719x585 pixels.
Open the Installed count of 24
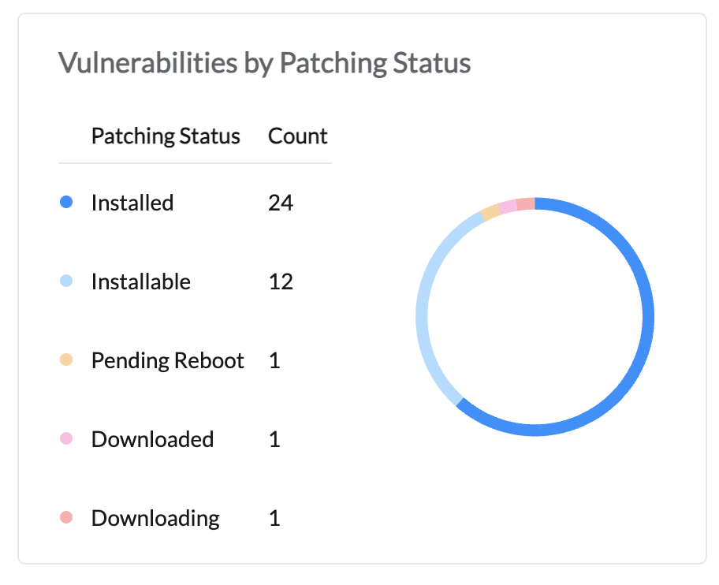click(x=281, y=203)
